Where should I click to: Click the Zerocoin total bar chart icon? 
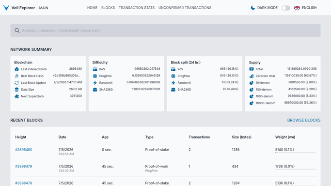pyautogui.click(x=252, y=76)
